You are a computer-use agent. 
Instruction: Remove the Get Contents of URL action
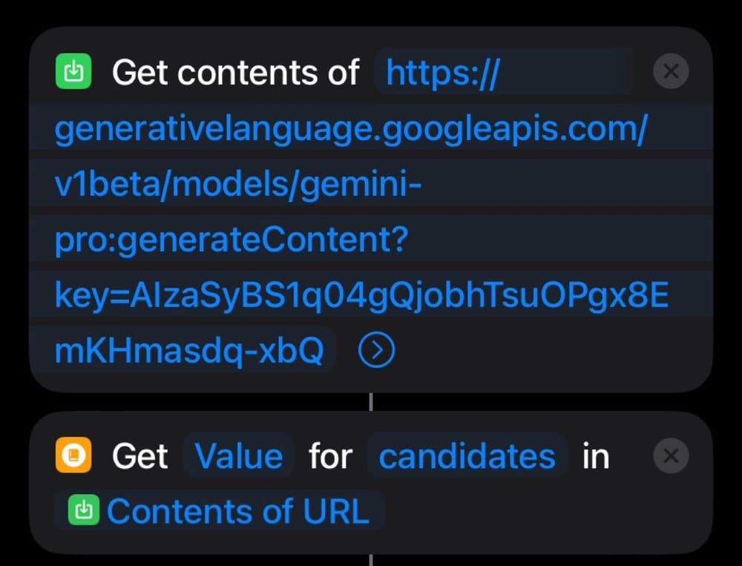click(670, 71)
